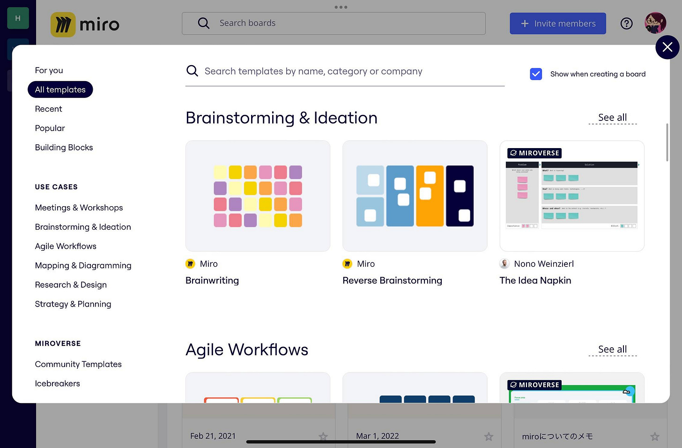Click miroについてのメモ board title
The image size is (682, 448).
point(557,436)
